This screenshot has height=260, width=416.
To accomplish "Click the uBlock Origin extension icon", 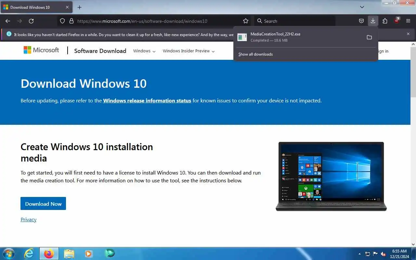I will [396, 21].
